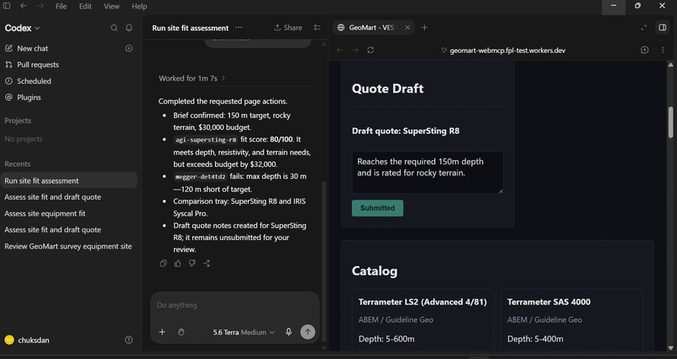Open the three-dot menu beside chat title
Viewport: 677px width, 359px height.
[x=239, y=28]
